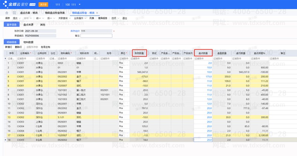Click the home icon in tab bar
The width and height of the screenshot is (297, 156).
click(7, 13)
